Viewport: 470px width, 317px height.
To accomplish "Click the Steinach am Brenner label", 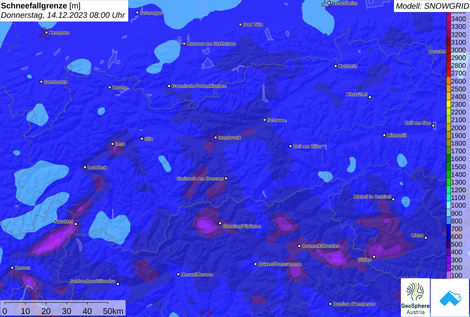I will click(x=200, y=178).
